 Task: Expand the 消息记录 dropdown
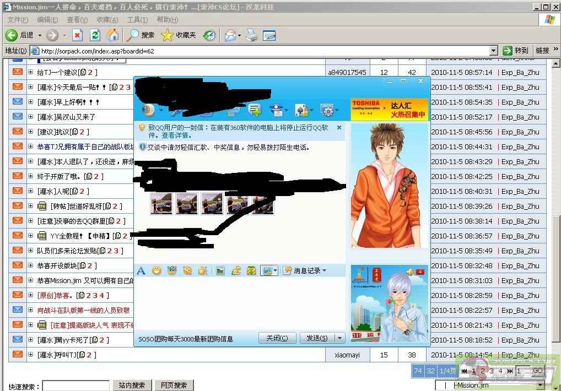[x=323, y=269]
